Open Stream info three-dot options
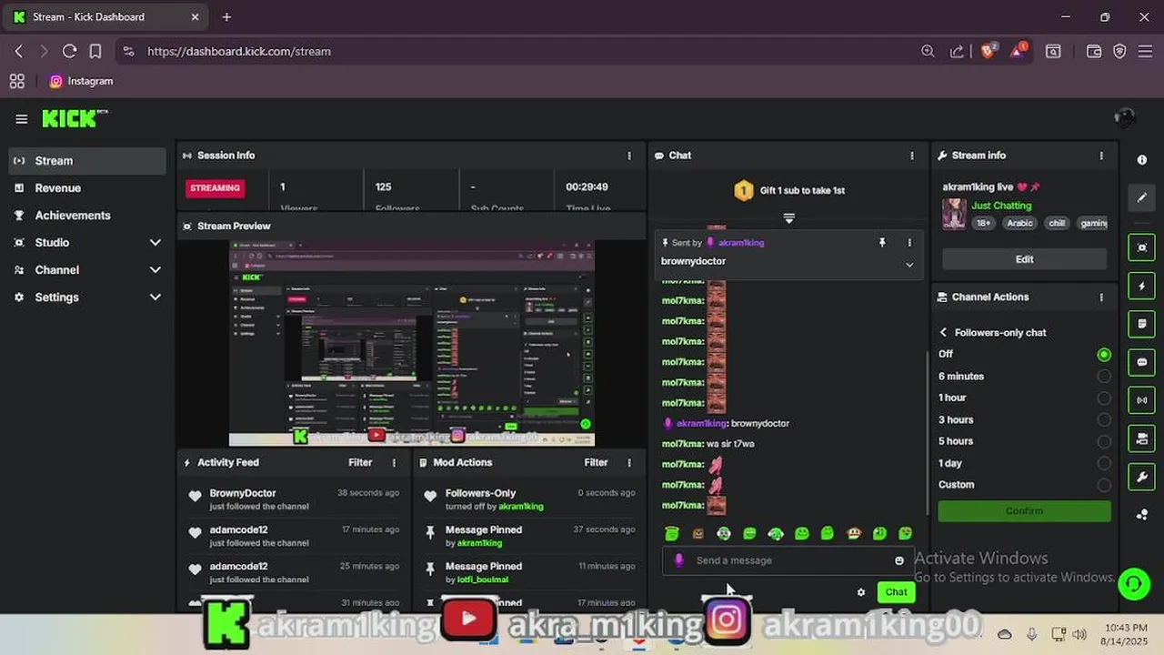 click(x=1101, y=156)
